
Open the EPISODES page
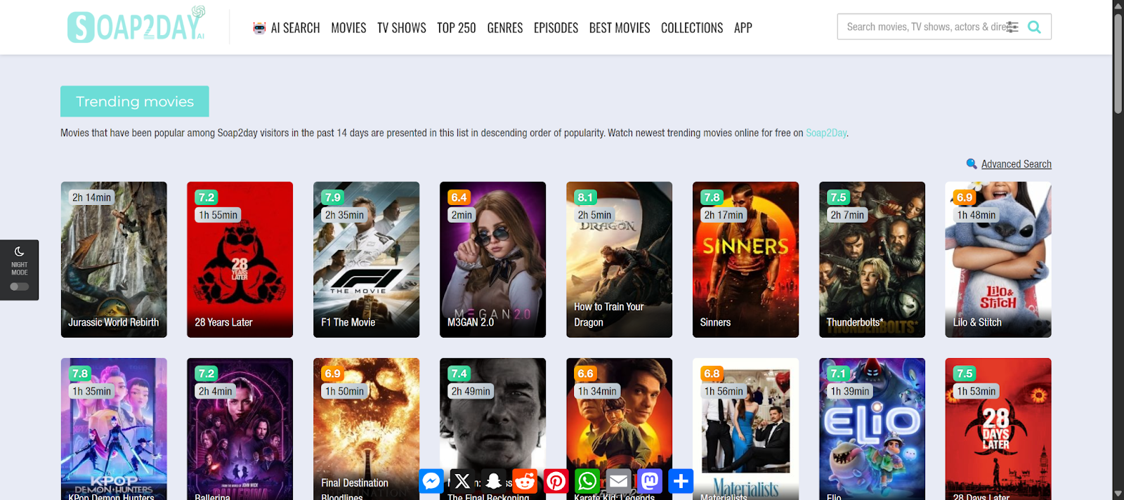tap(556, 28)
